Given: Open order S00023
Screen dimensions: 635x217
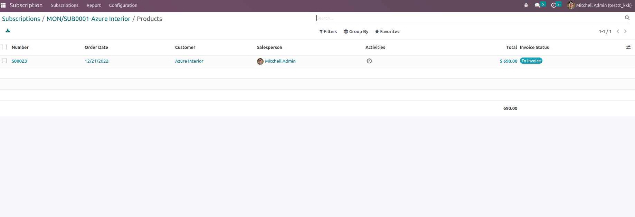Looking at the screenshot, I should pos(19,61).
